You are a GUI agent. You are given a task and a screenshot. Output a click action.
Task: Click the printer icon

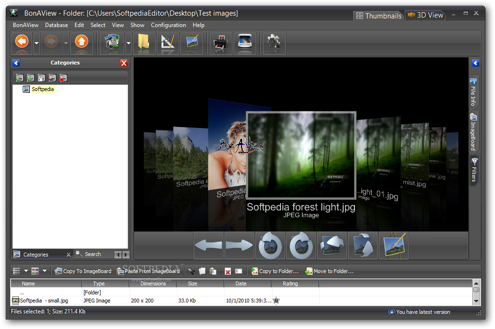[x=221, y=43]
